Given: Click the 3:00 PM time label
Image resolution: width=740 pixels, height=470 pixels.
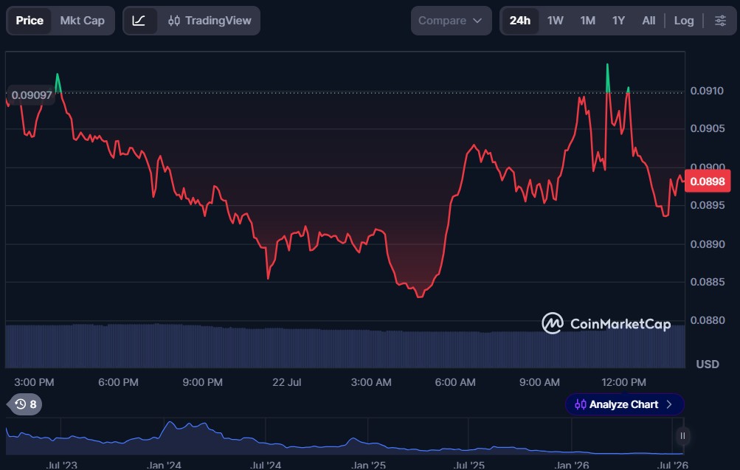Looking at the screenshot, I should point(34,382).
